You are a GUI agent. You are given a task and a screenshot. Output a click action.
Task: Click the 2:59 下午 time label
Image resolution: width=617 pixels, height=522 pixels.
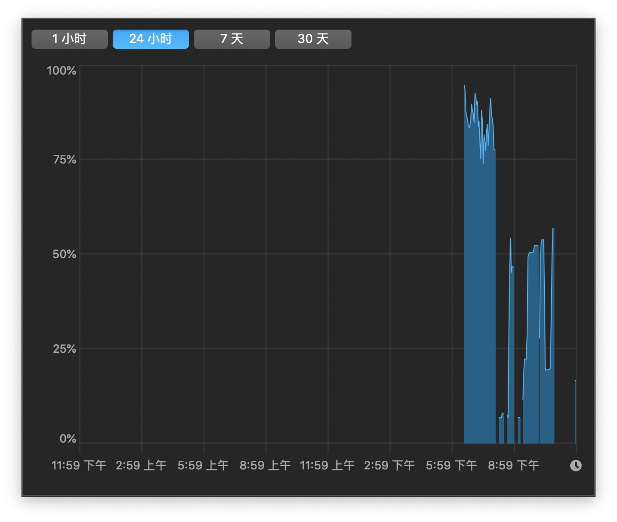389,466
